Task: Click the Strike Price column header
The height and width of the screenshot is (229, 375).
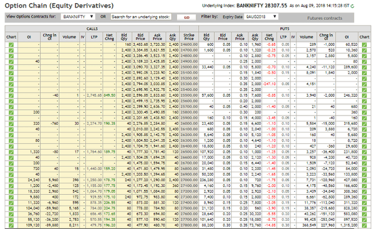Action: point(189,37)
